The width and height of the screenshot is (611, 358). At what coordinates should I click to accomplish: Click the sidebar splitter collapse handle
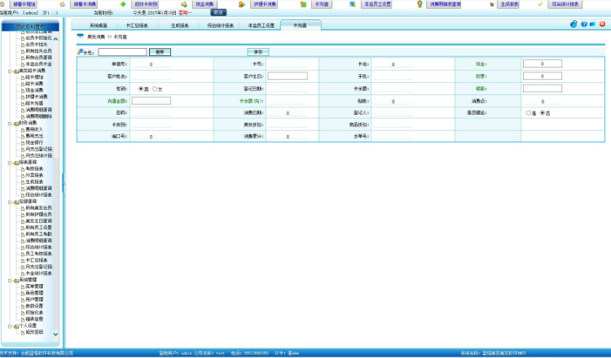pos(63,183)
